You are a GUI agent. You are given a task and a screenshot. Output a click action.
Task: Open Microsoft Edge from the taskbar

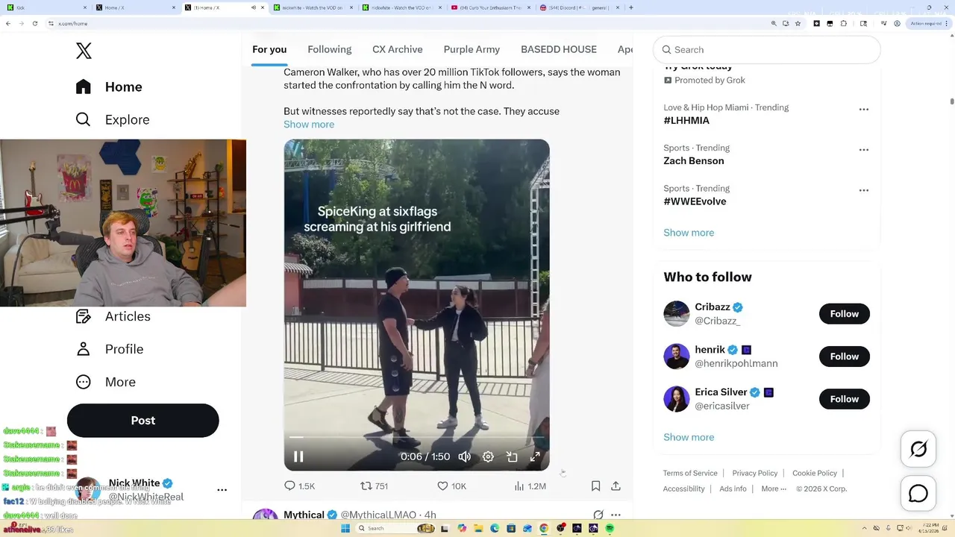[x=495, y=528]
